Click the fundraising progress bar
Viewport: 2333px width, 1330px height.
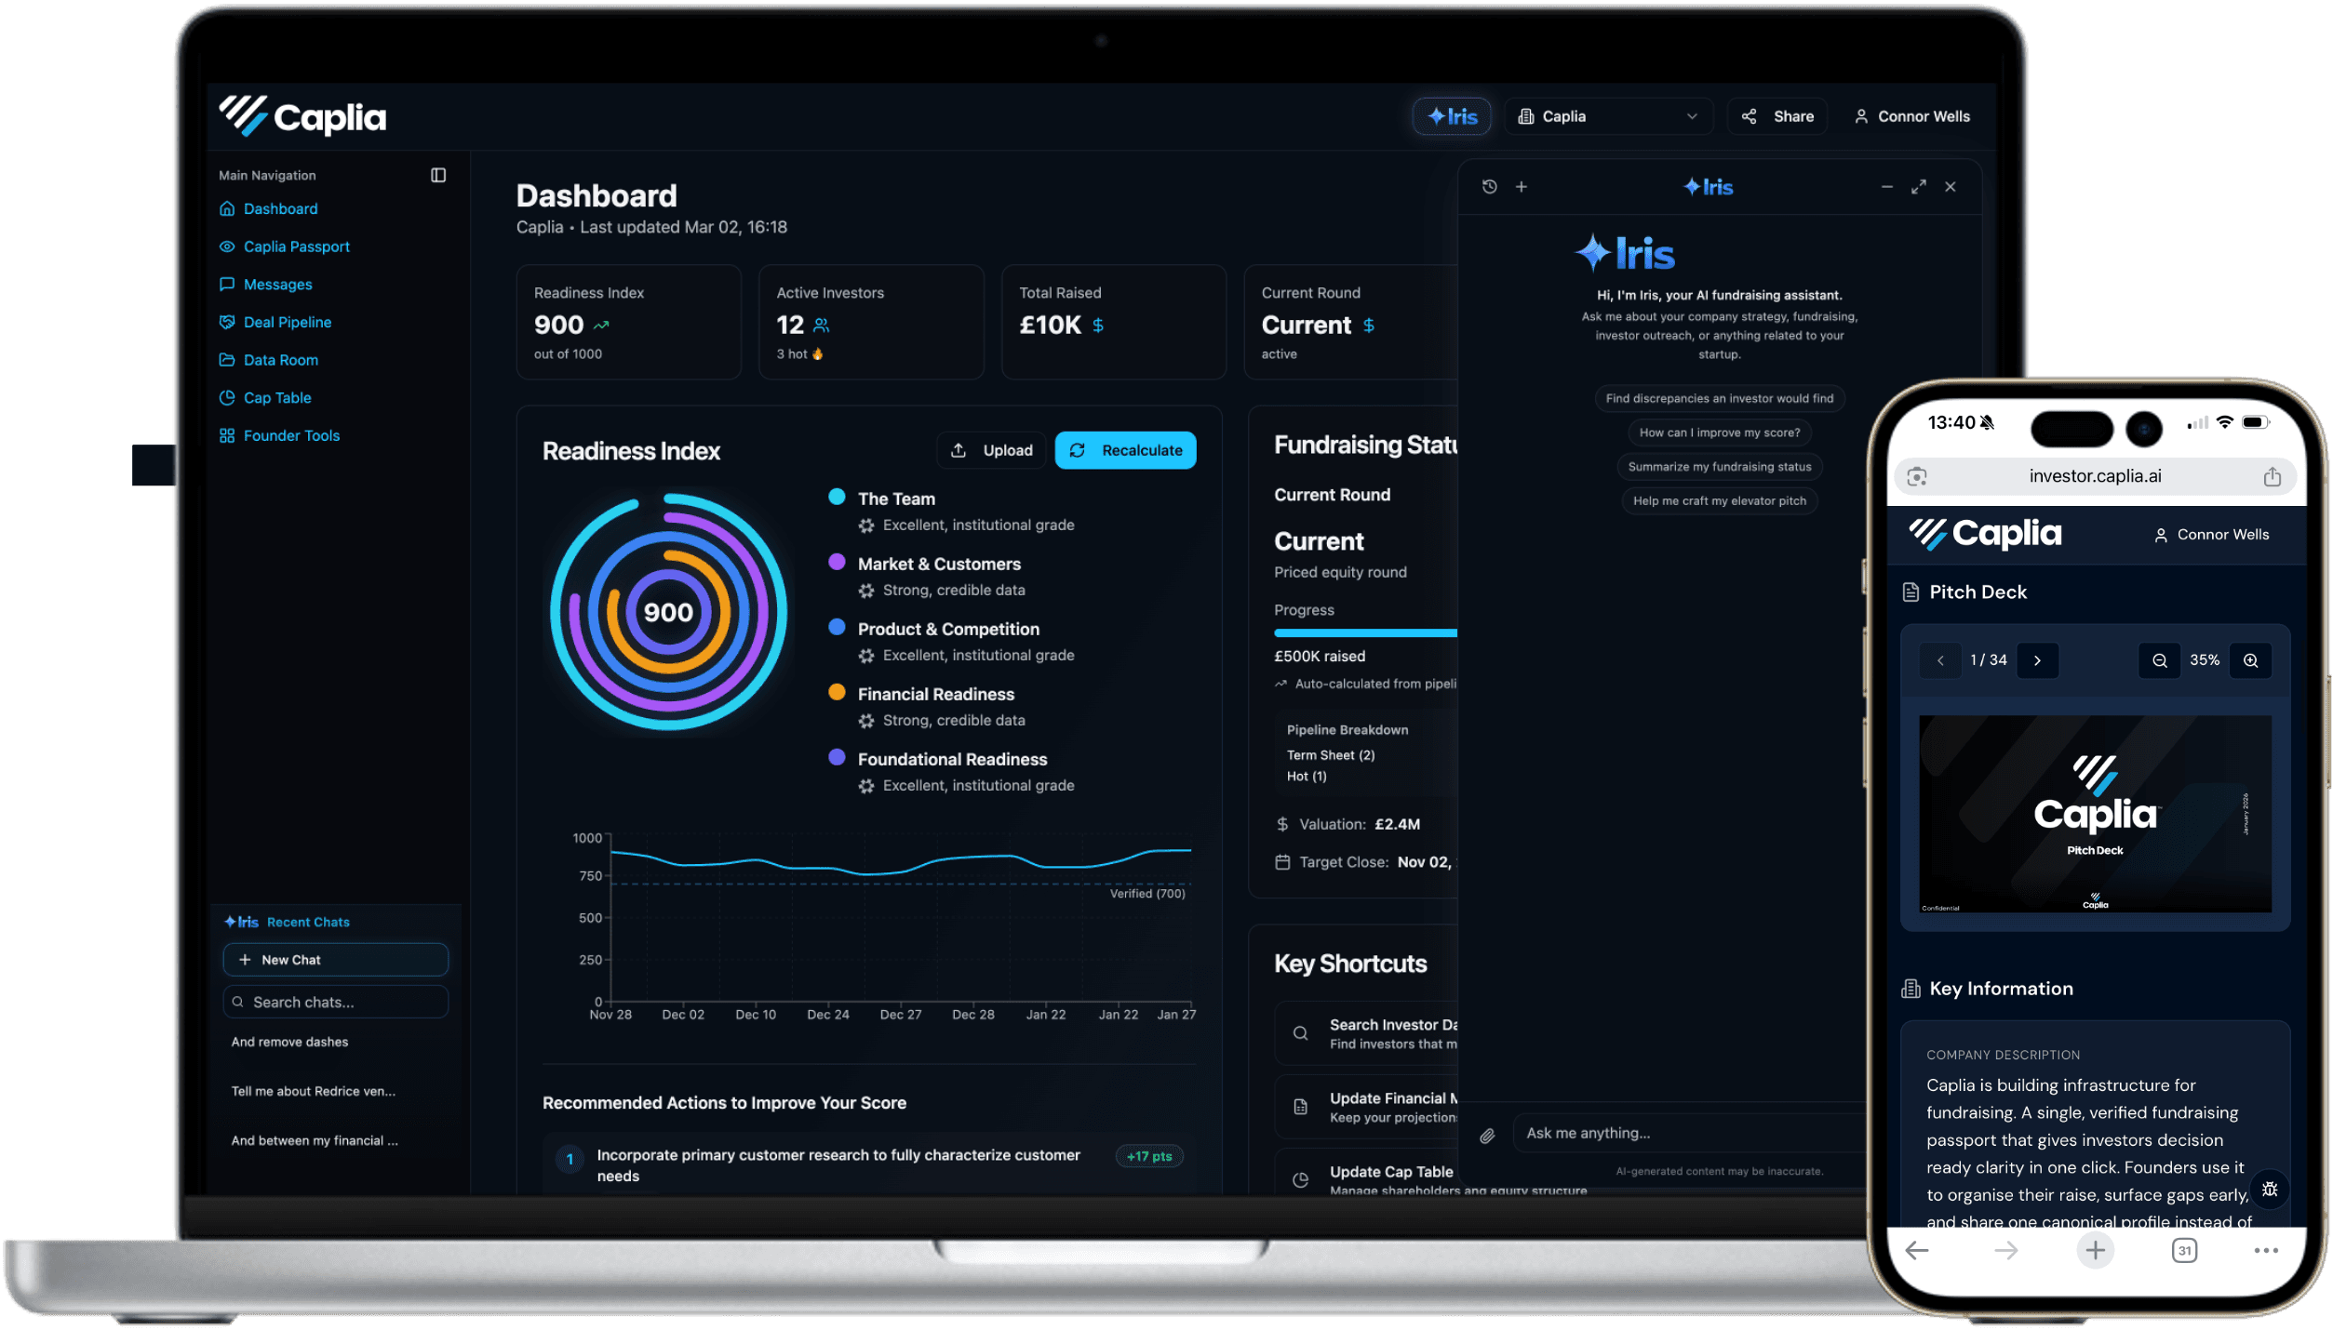[x=1364, y=632]
